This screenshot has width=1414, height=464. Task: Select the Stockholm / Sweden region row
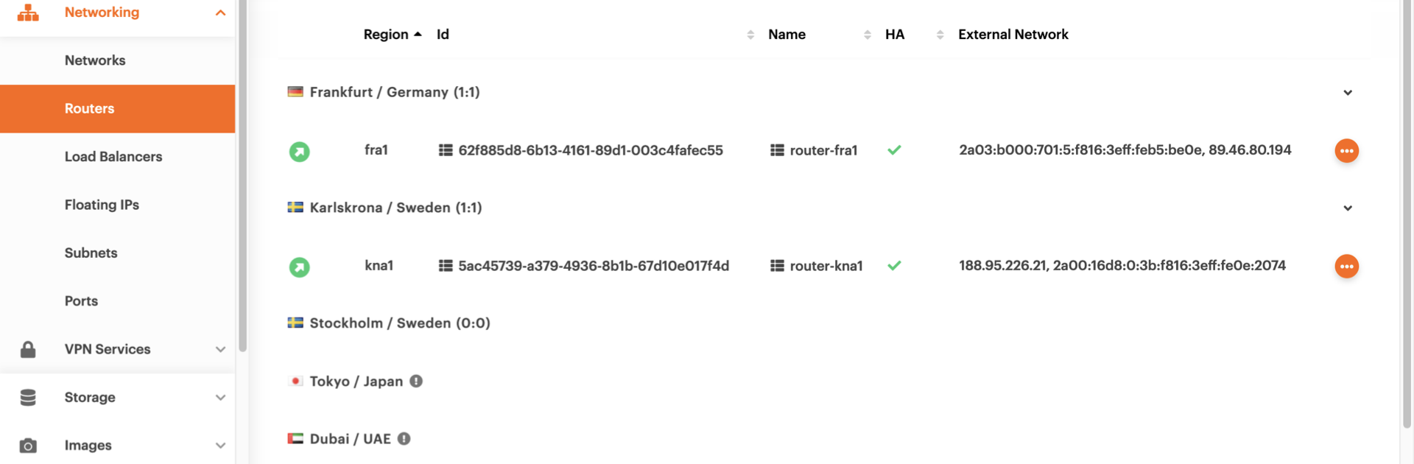[x=399, y=323]
